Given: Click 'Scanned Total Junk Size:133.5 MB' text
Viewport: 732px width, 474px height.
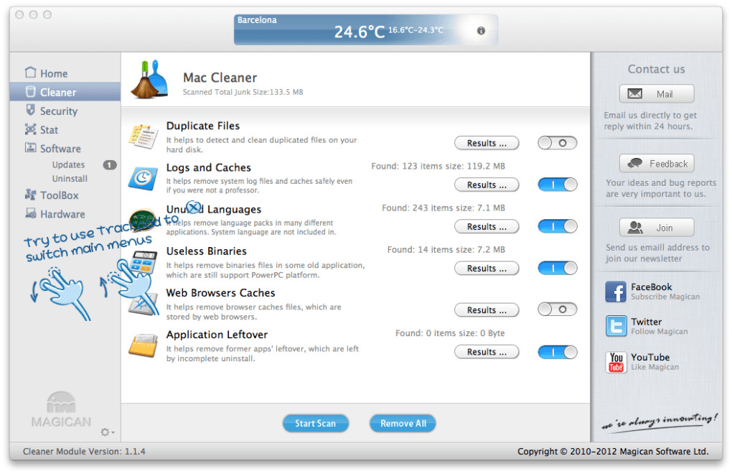Looking at the screenshot, I should coord(243,92).
